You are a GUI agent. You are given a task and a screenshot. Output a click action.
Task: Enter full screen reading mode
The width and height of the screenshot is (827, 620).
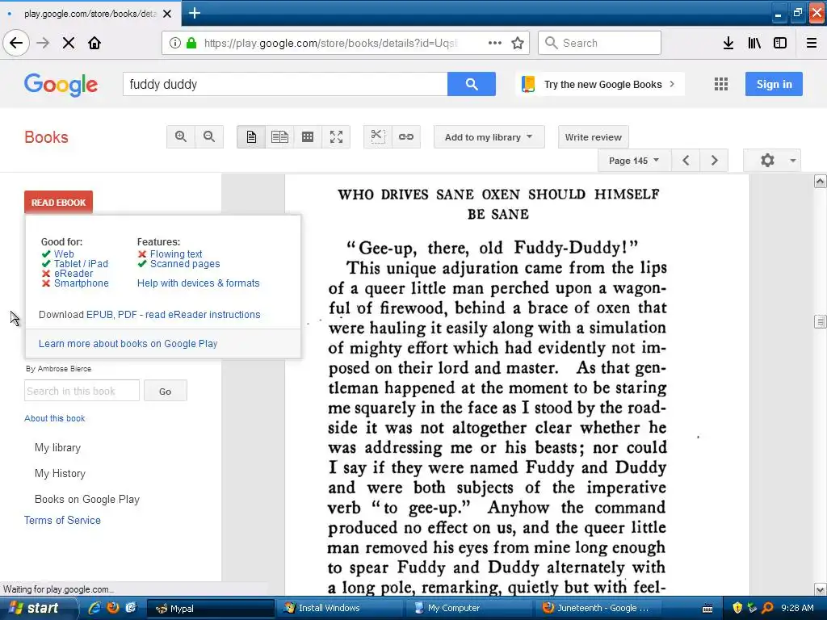point(336,137)
